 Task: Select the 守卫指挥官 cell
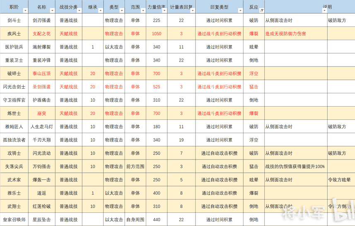tap(14, 100)
